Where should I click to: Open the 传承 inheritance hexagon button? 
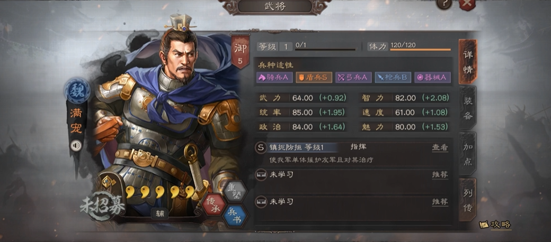[213, 204]
